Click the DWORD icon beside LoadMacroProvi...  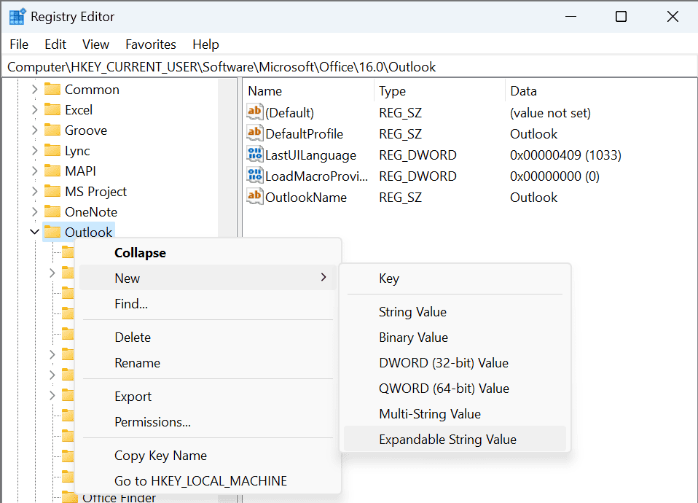(254, 176)
